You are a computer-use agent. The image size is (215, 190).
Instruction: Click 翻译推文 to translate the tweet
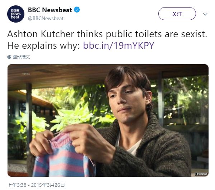tap(21, 57)
